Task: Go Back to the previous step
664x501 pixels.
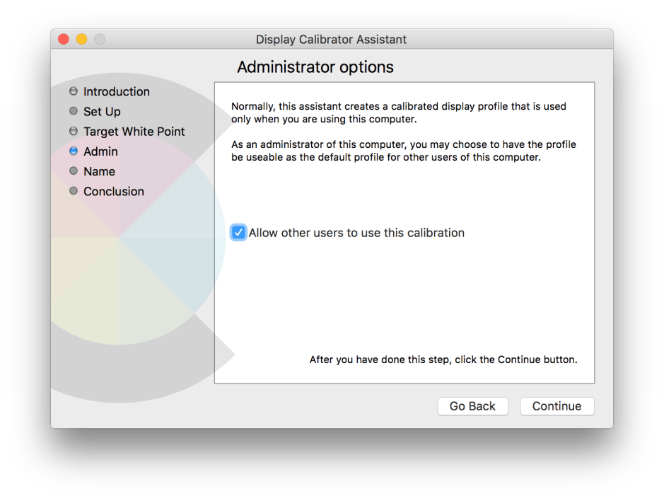Action: (x=472, y=406)
